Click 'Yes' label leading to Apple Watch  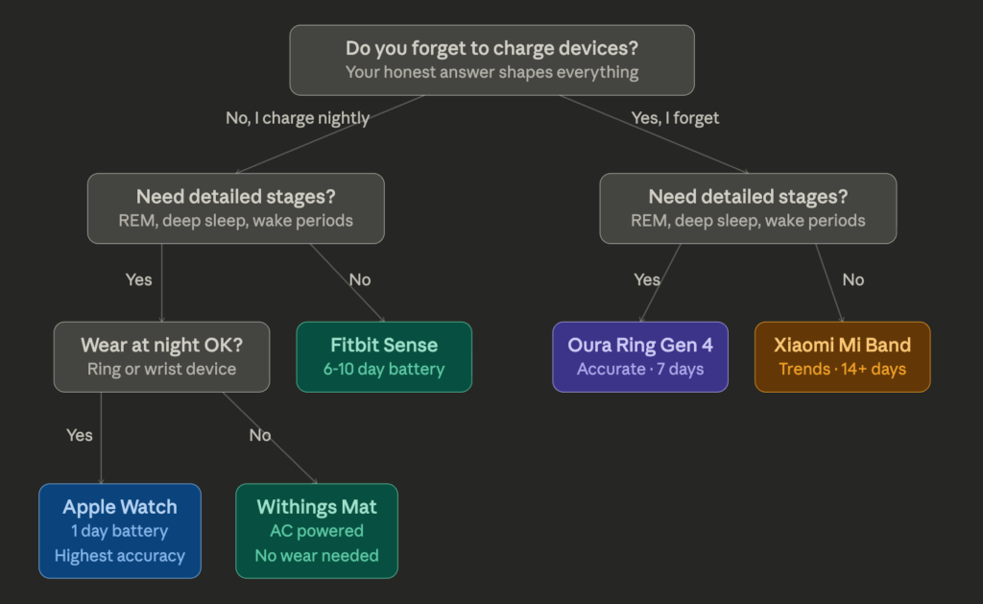pos(80,435)
